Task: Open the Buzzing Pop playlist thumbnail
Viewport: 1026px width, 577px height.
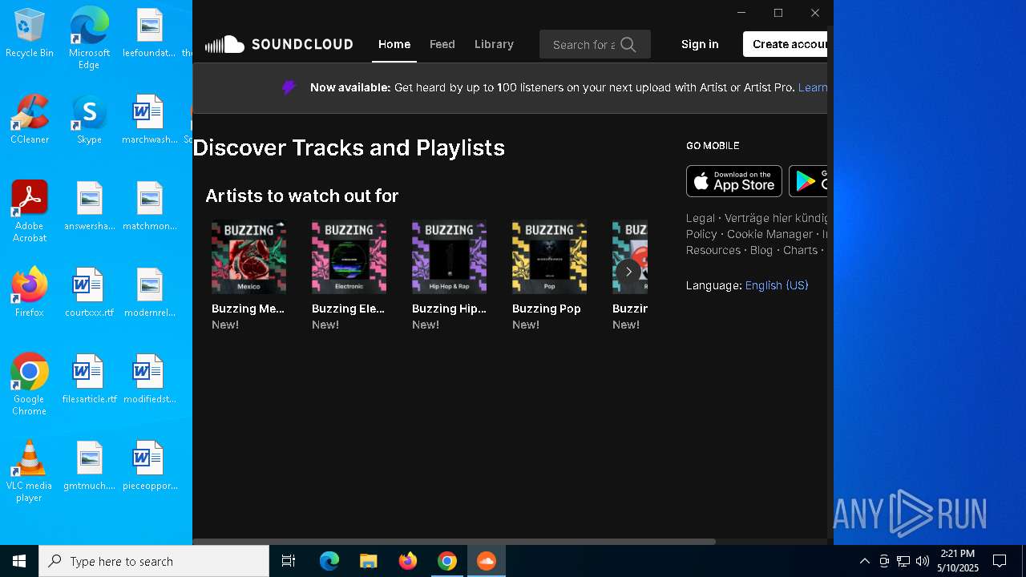Action: point(549,257)
